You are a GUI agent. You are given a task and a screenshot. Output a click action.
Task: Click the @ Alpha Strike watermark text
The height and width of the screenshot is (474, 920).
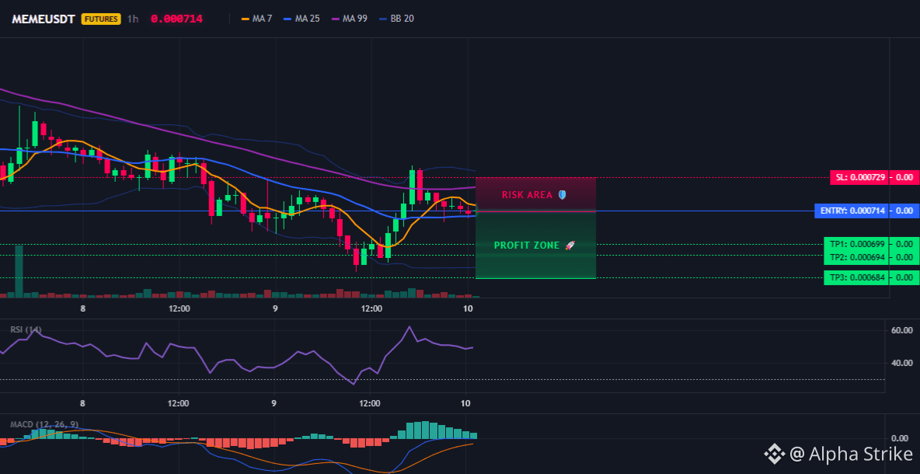coord(850,453)
